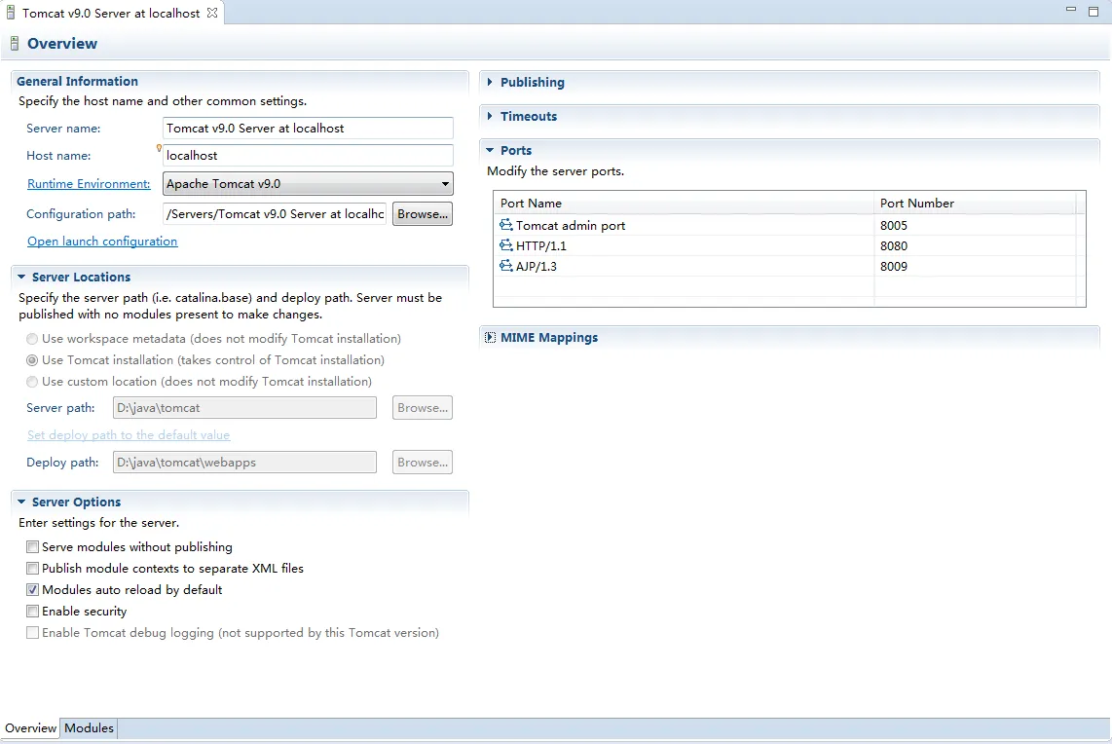The image size is (1112, 744).
Task: Collapse the Server Locations section
Action: [21, 278]
